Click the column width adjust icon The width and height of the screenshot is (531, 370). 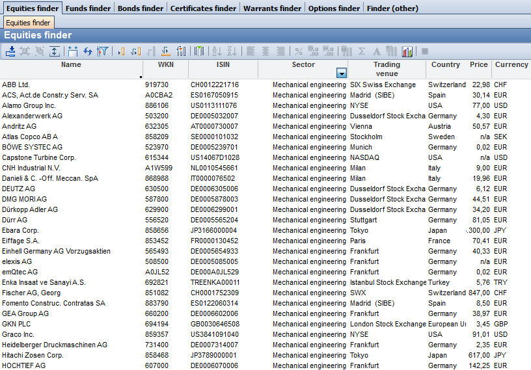coord(72,51)
